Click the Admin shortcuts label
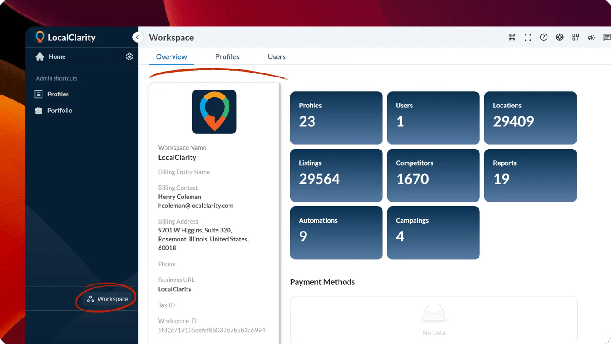This screenshot has width=611, height=344. 57,78
